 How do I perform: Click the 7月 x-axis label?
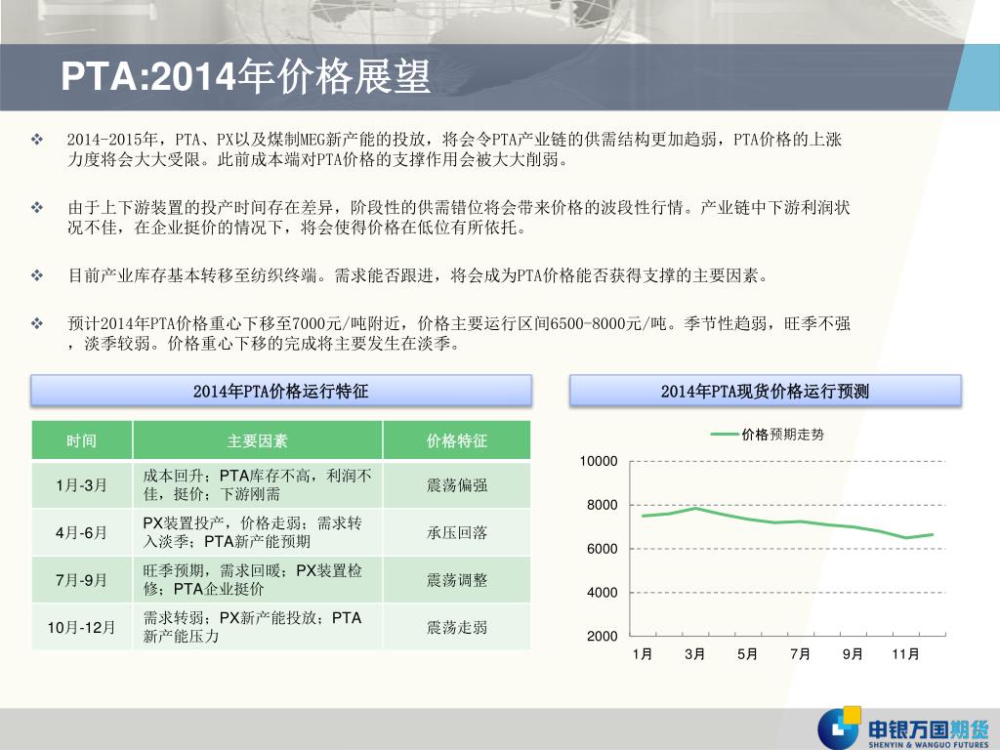(x=800, y=654)
